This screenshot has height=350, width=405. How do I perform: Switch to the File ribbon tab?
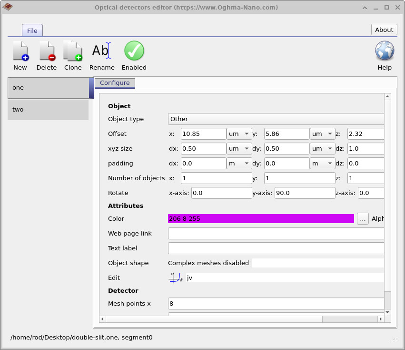(x=32, y=31)
